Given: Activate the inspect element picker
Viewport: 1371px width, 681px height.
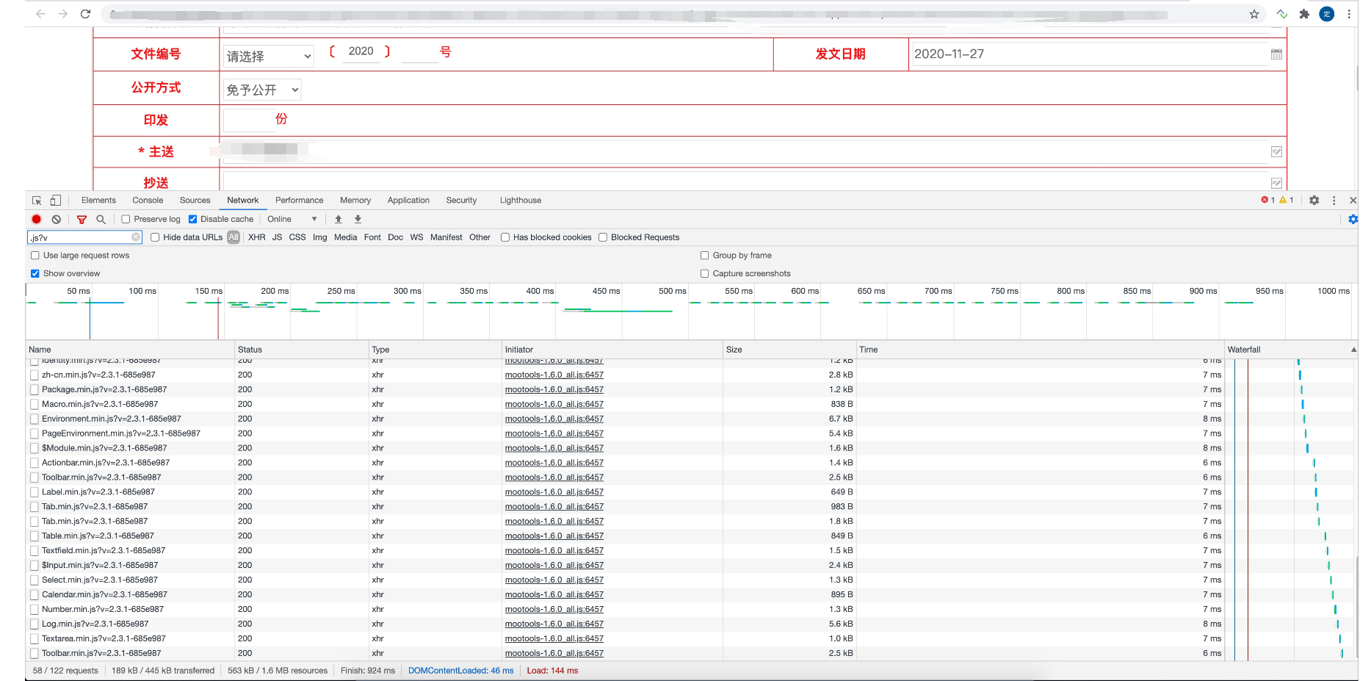Looking at the screenshot, I should (37, 201).
